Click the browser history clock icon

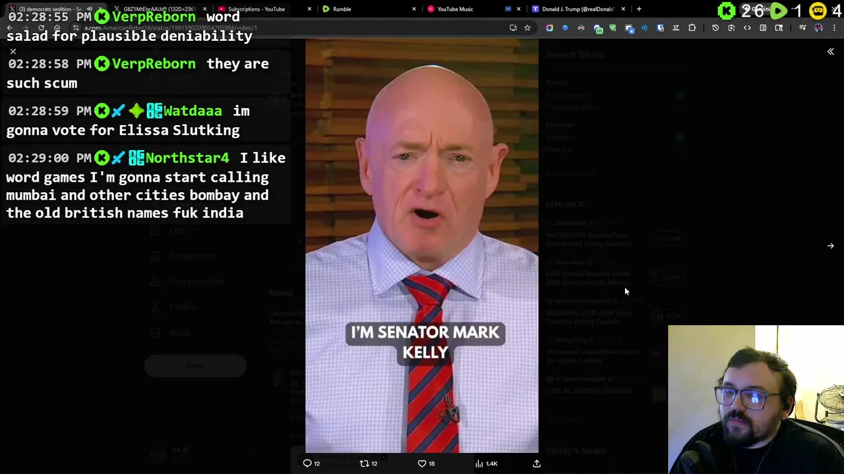coord(715,28)
